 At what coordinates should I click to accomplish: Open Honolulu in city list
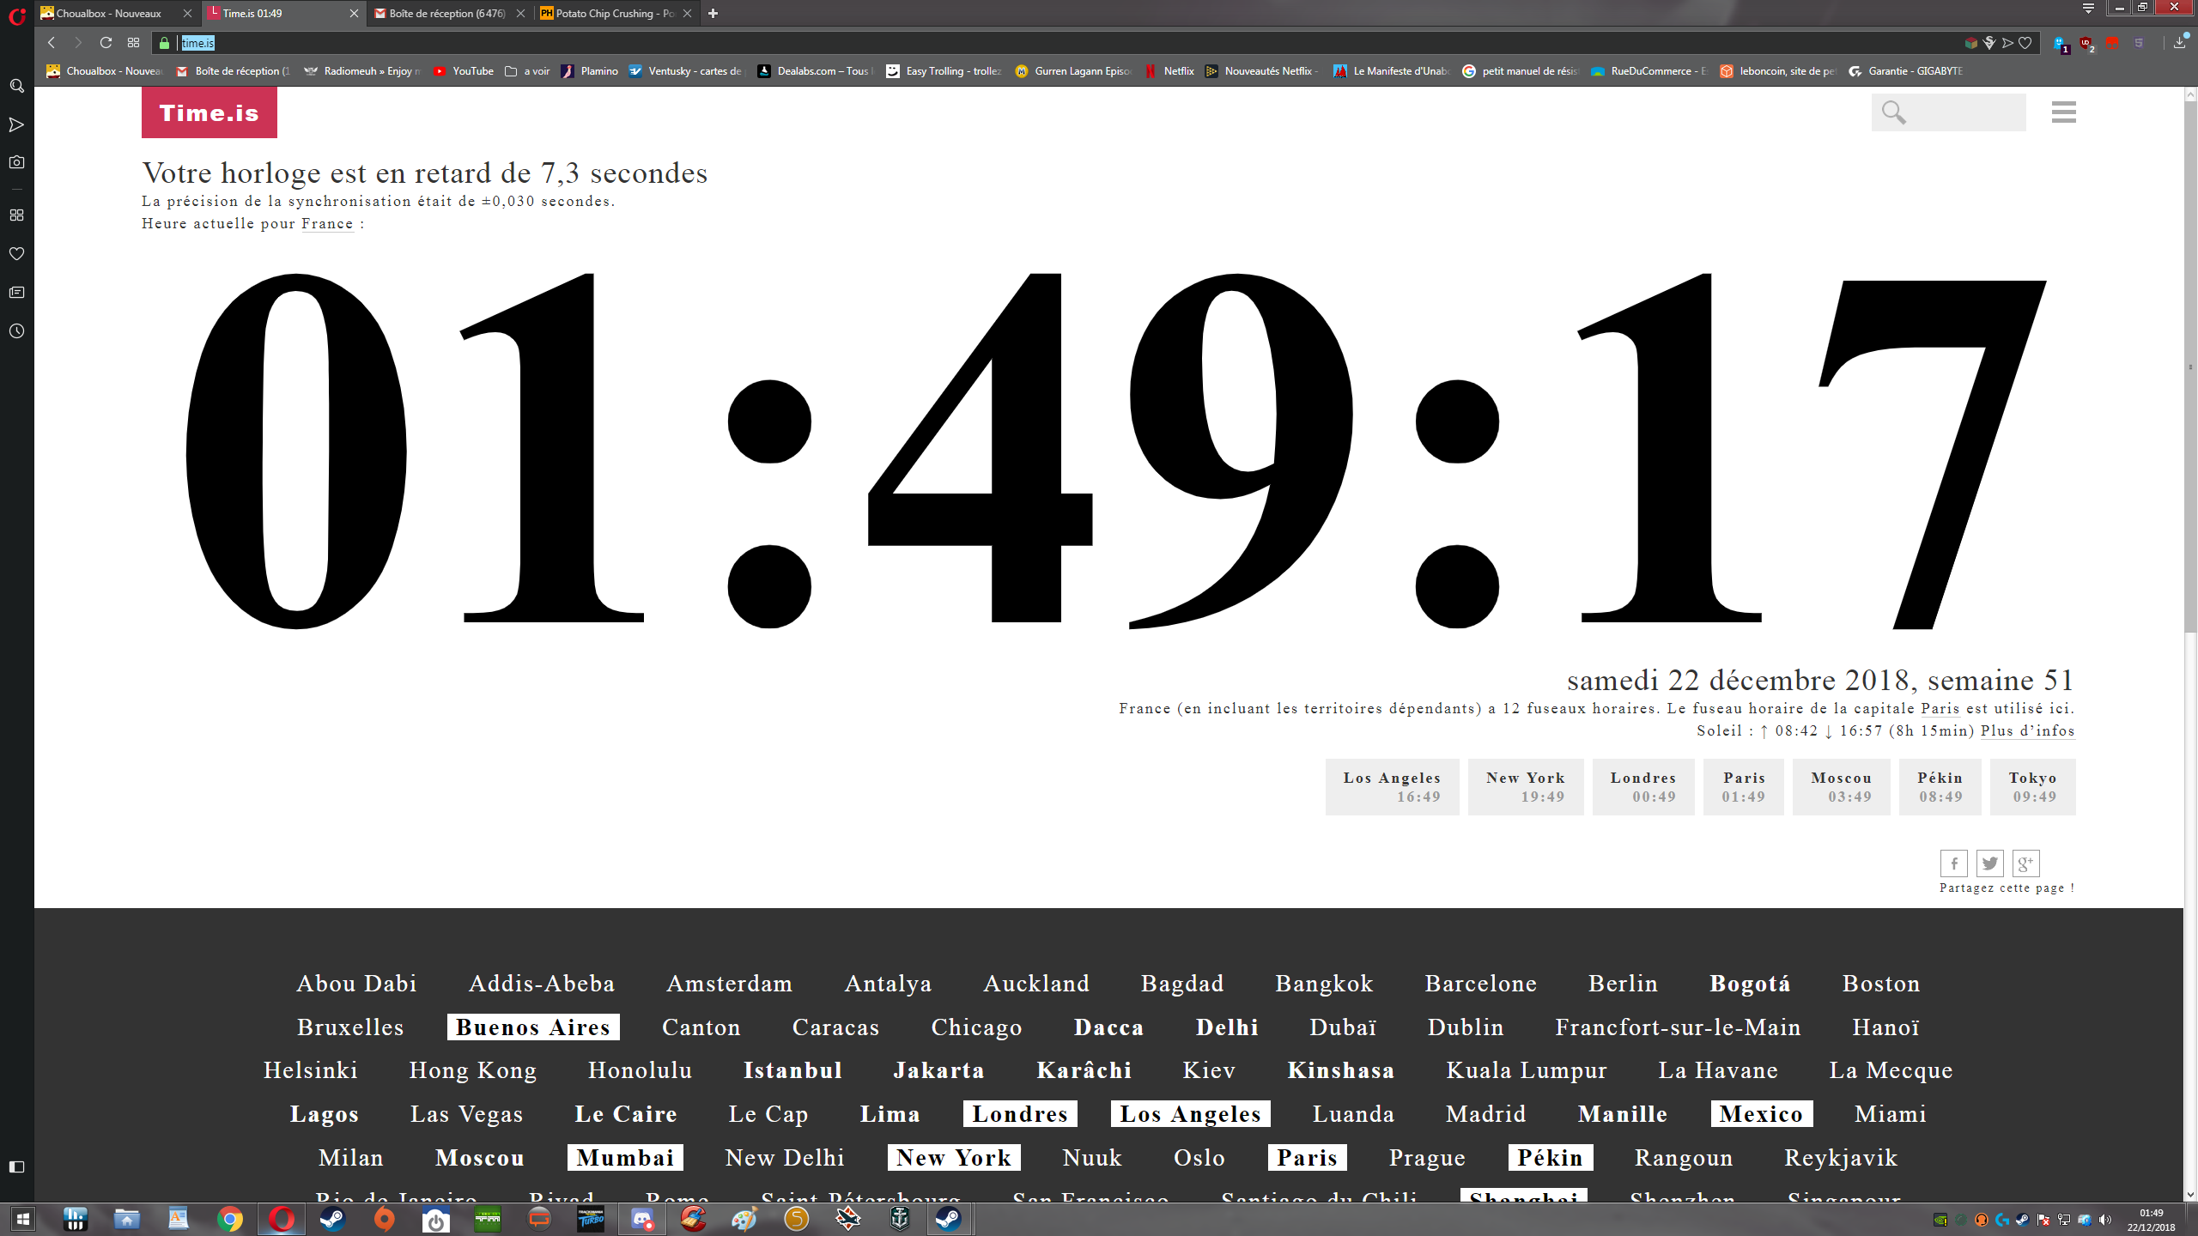click(640, 1070)
